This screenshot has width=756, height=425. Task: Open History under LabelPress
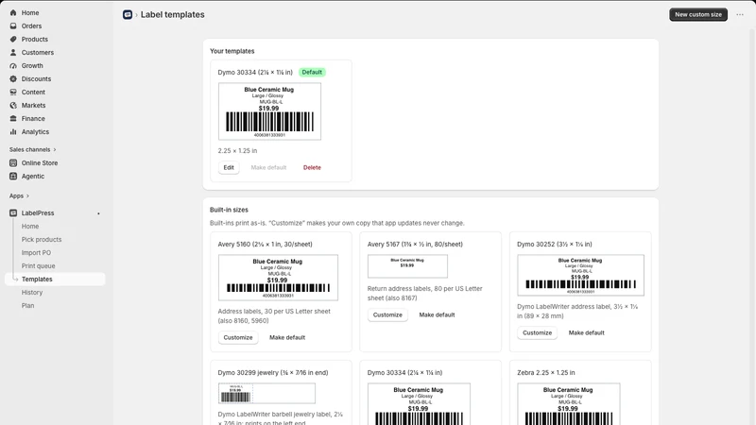[x=32, y=293]
